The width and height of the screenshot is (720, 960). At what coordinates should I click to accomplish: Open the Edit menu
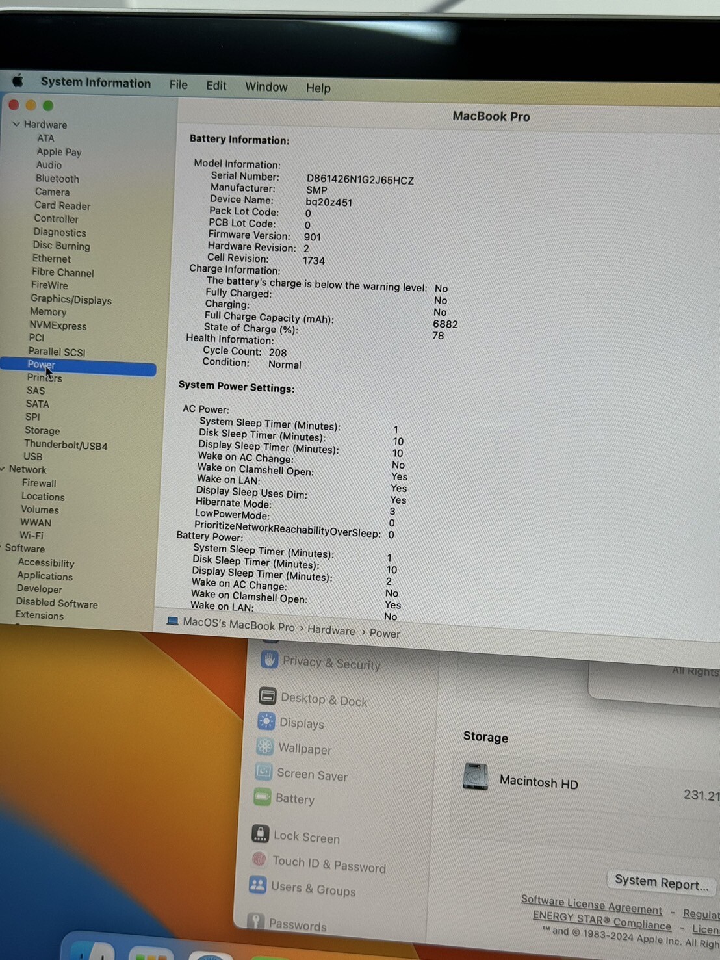tap(216, 86)
